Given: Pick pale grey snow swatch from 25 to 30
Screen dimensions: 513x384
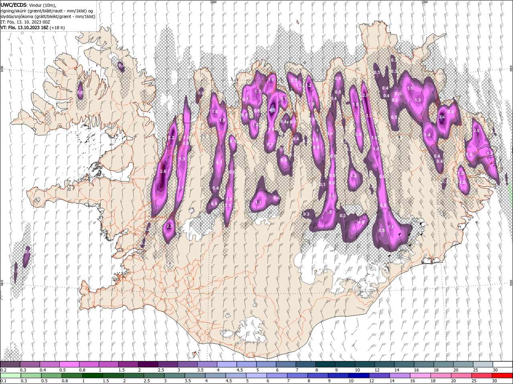Looking at the screenshot, I should 483,364.
